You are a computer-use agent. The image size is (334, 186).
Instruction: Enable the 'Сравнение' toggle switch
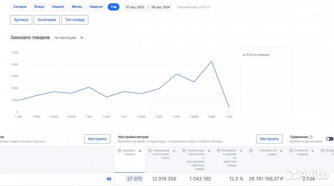pyautogui.click(x=330, y=139)
